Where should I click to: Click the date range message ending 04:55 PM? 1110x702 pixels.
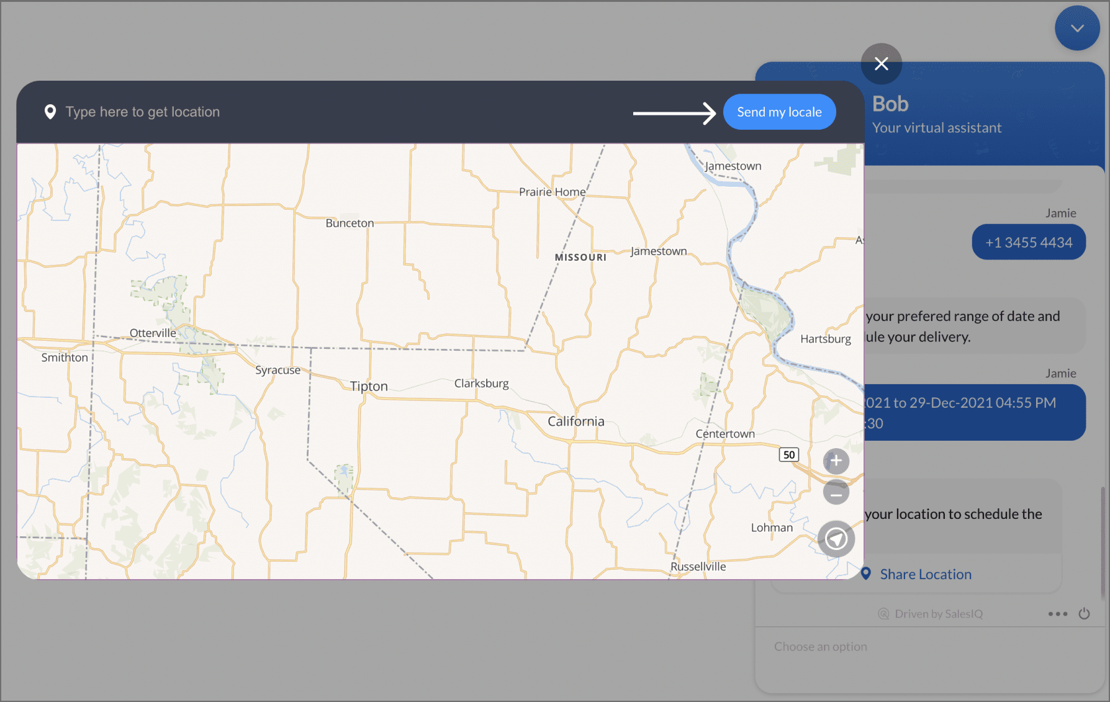click(975, 413)
